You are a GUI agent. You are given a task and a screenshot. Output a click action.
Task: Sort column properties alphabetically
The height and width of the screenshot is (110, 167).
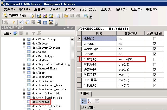[89, 101]
